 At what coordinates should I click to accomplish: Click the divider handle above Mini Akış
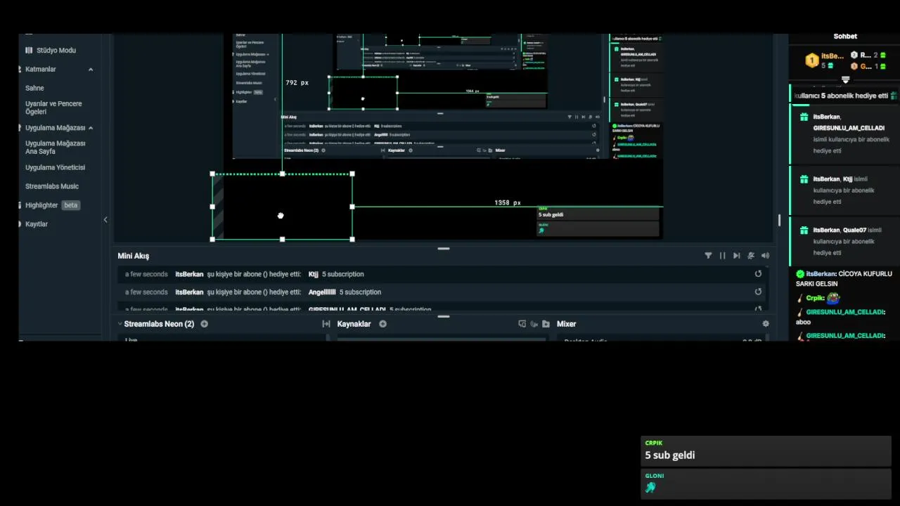444,248
